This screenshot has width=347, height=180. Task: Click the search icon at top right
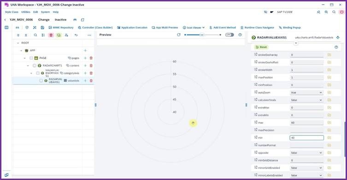click(x=334, y=12)
